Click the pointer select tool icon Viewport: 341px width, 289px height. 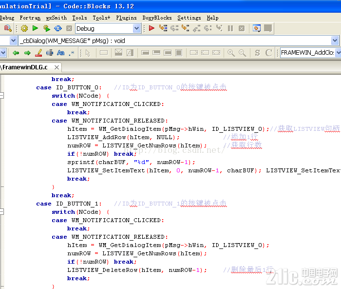(88, 53)
